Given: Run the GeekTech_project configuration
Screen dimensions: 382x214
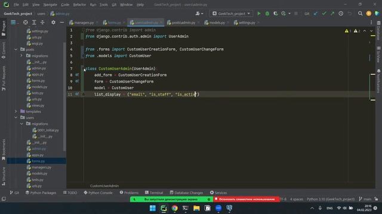Looking at the screenshot, I should pos(259,14).
